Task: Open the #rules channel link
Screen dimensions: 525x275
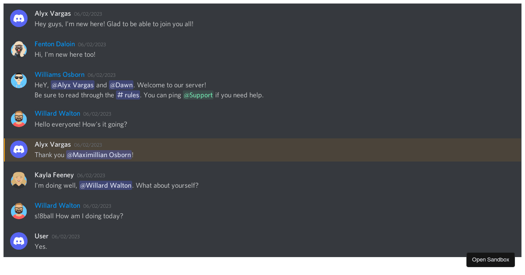Action: (x=128, y=95)
